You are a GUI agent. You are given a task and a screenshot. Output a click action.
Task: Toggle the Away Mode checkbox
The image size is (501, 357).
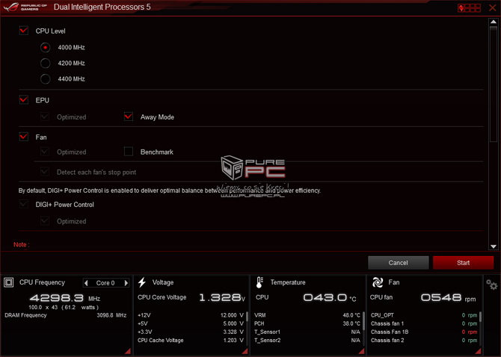129,117
